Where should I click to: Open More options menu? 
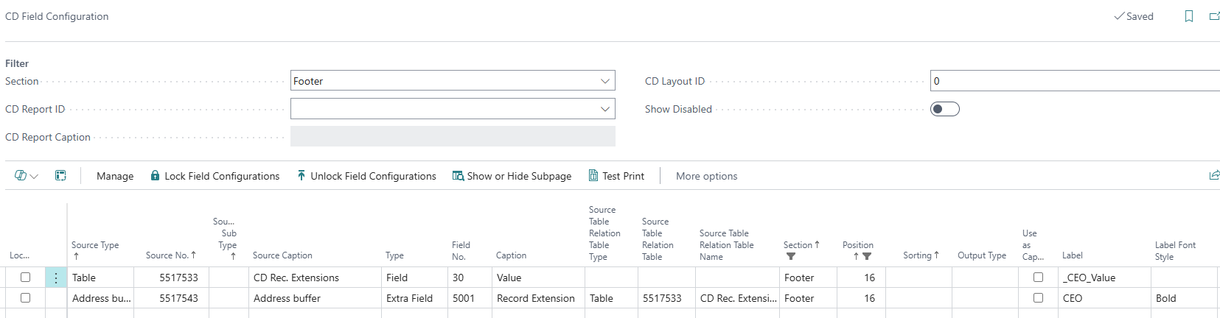(x=706, y=176)
